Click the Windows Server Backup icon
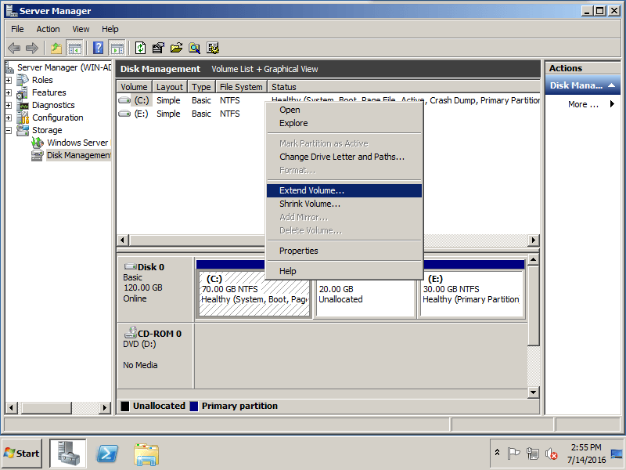This screenshot has height=470, width=626. pyautogui.click(x=38, y=143)
